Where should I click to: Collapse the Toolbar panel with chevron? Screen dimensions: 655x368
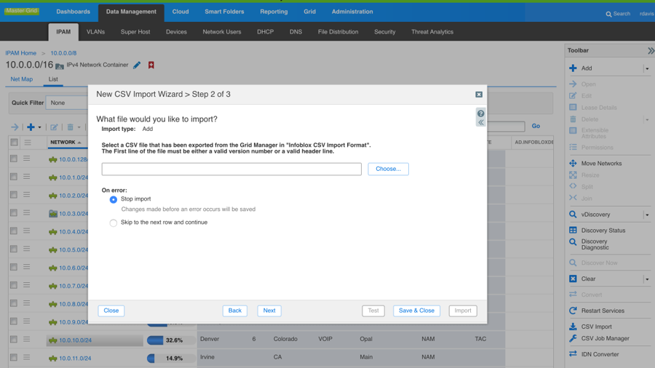click(x=650, y=51)
